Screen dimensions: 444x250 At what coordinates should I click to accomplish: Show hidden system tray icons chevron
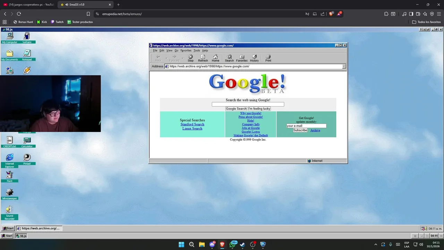pos(376,244)
